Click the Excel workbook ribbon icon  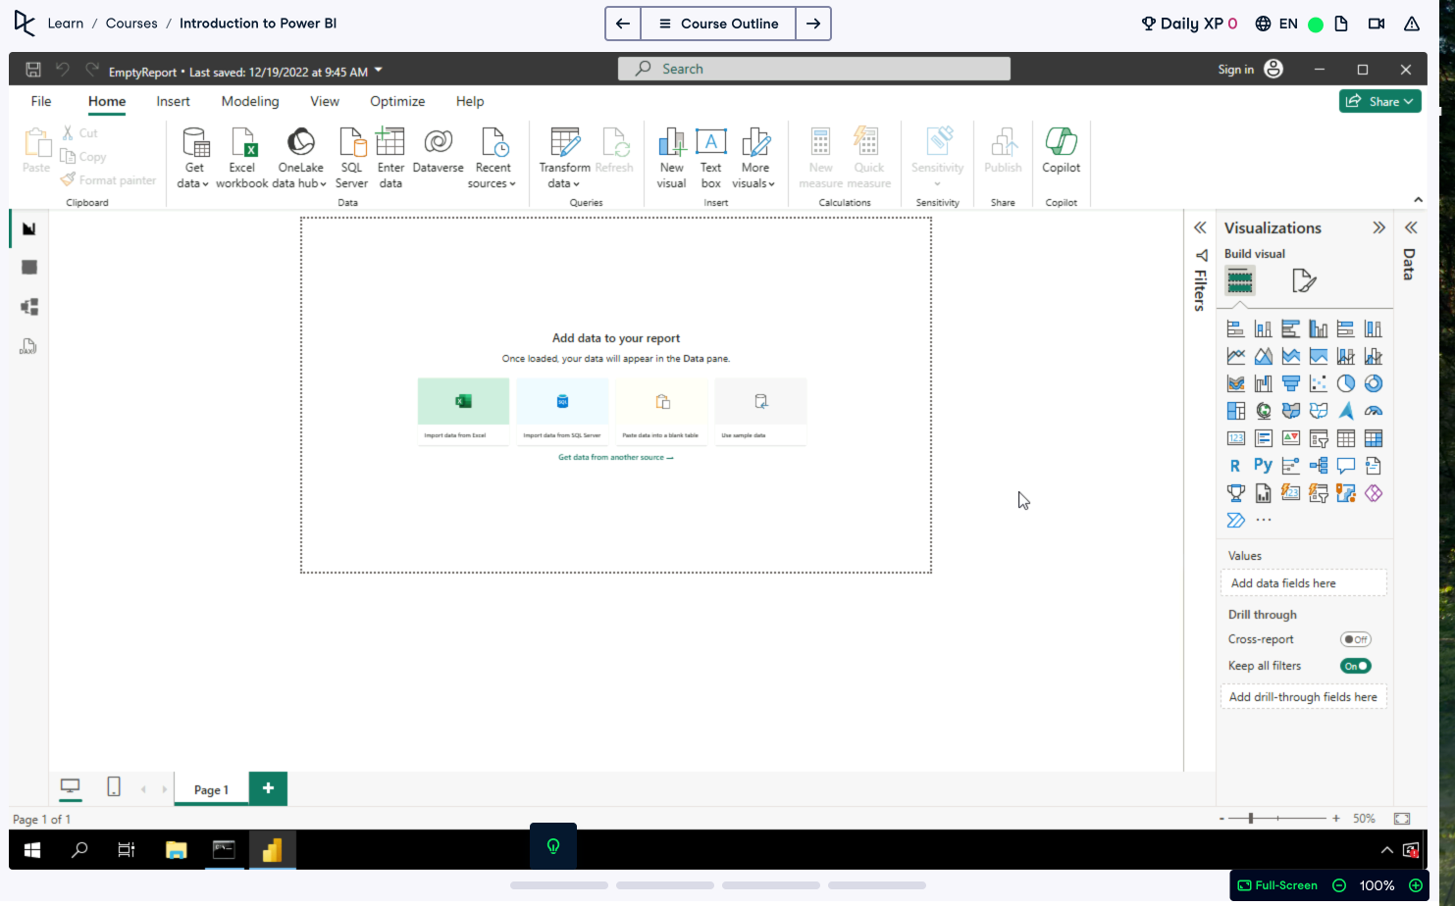[241, 158]
